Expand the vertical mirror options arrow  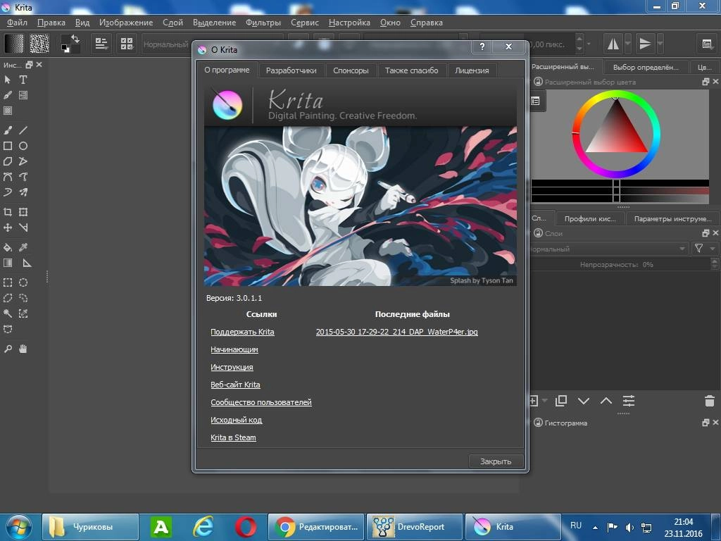660,44
